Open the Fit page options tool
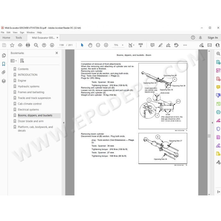 pyautogui.click(x=130, y=45)
